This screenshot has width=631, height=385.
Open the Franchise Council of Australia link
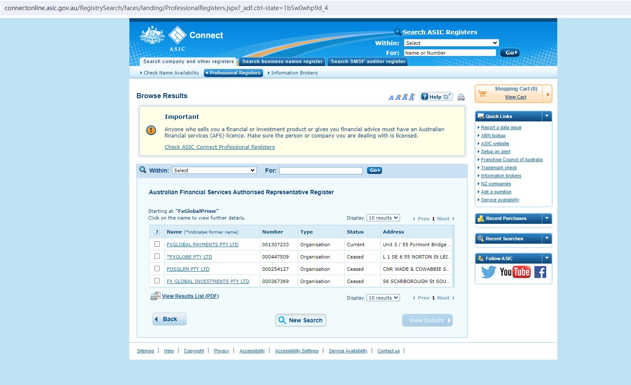[x=511, y=159]
